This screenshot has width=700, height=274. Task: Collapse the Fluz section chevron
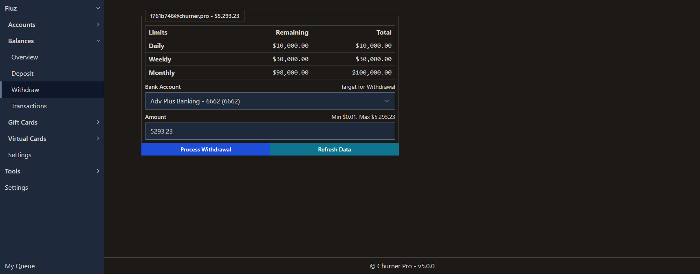click(x=98, y=8)
